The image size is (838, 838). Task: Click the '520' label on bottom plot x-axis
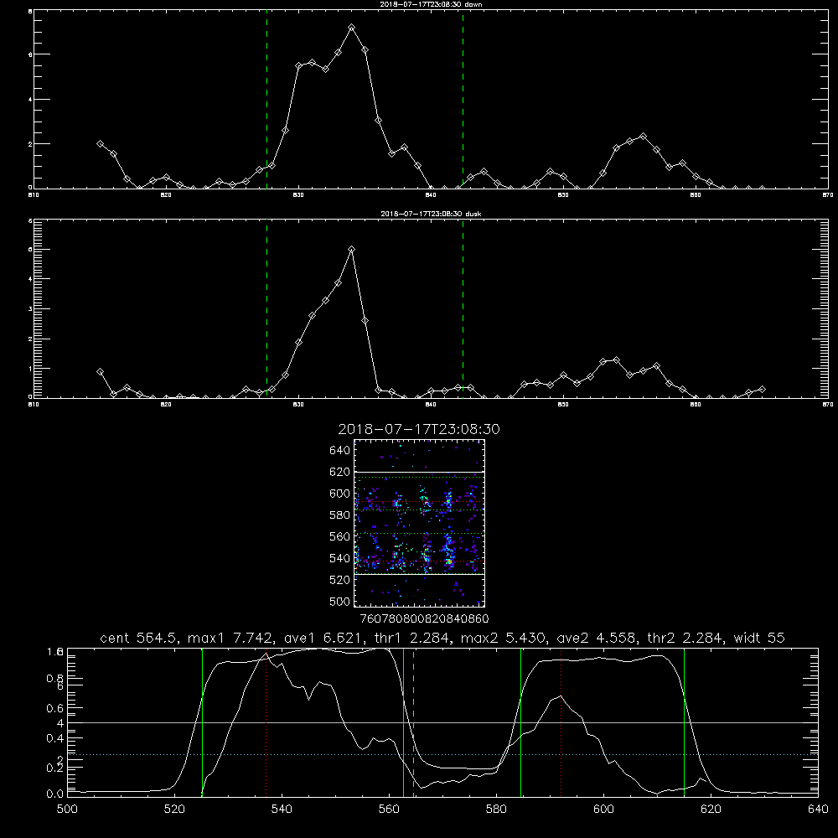pyautogui.click(x=174, y=810)
